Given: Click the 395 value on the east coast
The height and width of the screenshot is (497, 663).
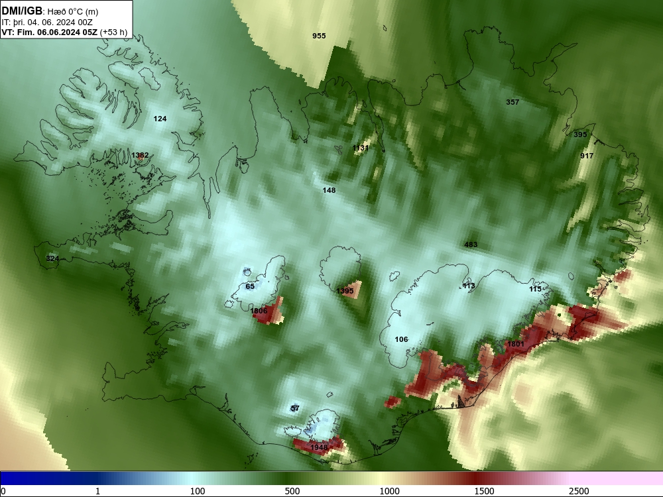Looking at the screenshot, I should tap(580, 135).
